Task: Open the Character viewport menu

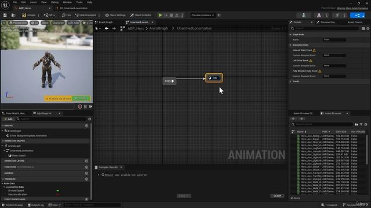Action: [x=58, y=23]
